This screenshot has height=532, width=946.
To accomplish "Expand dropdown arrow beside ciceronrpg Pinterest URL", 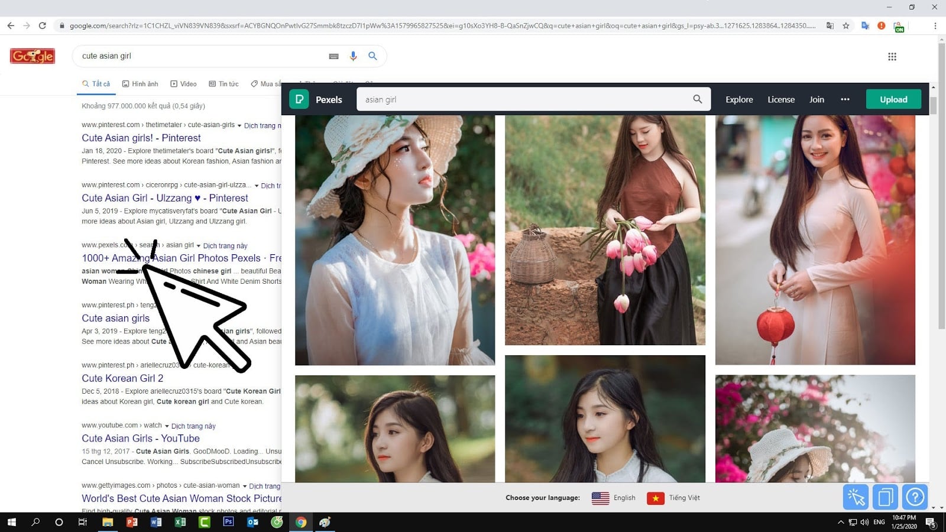I will pos(257,186).
